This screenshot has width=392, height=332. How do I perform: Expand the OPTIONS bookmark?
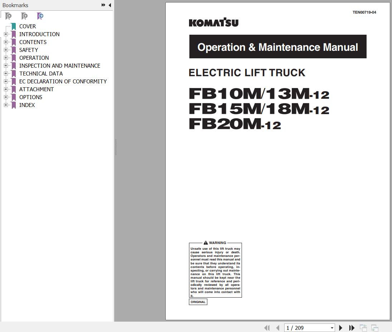(6, 97)
